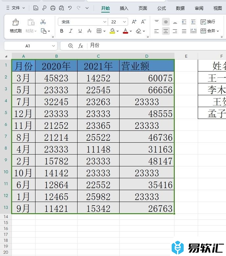This screenshot has width=226, height=256.
Task: Open the paste options dropdown
Action: click(x=35, y=31)
